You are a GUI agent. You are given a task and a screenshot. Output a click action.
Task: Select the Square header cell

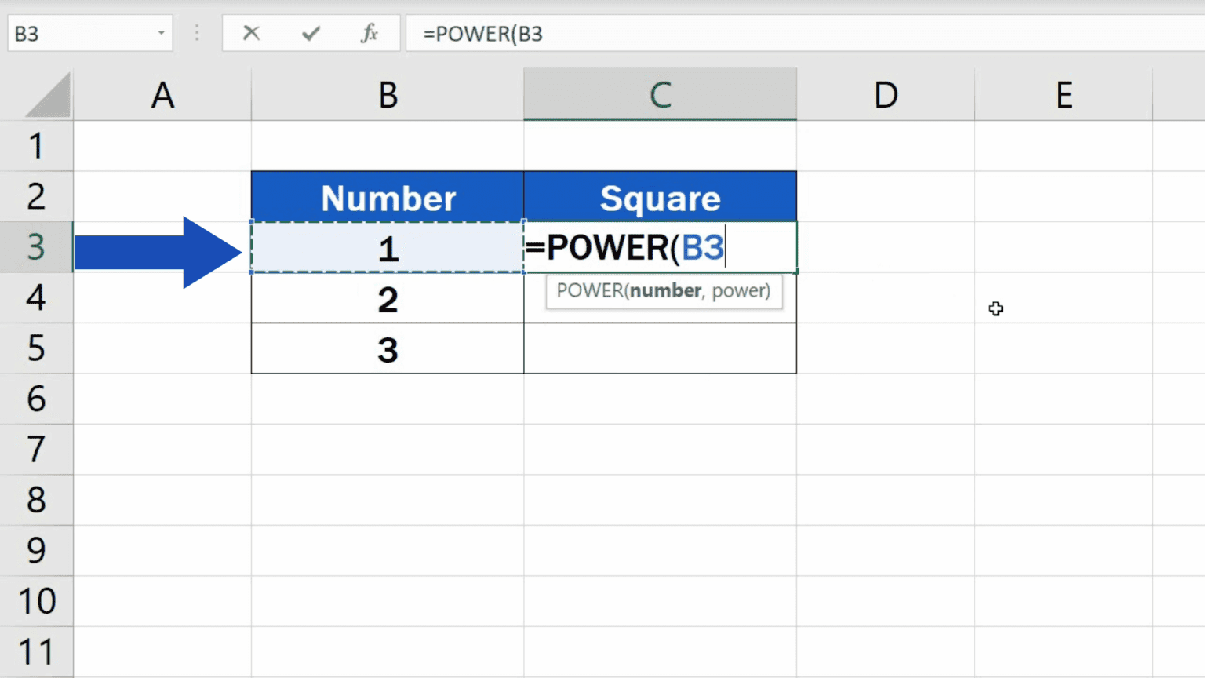[x=660, y=197]
